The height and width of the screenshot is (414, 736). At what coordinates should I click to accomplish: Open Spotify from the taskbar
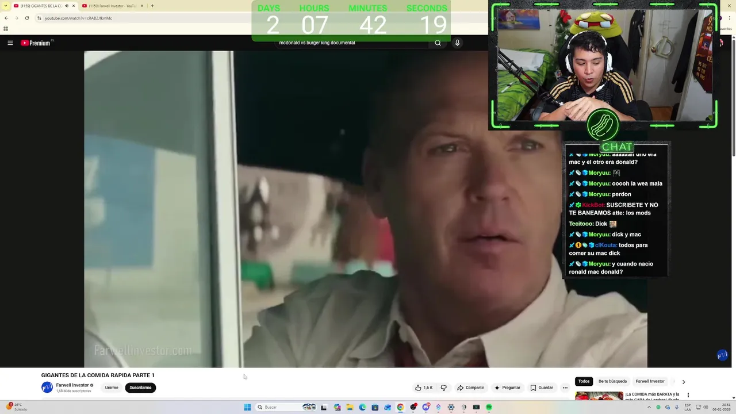click(489, 407)
